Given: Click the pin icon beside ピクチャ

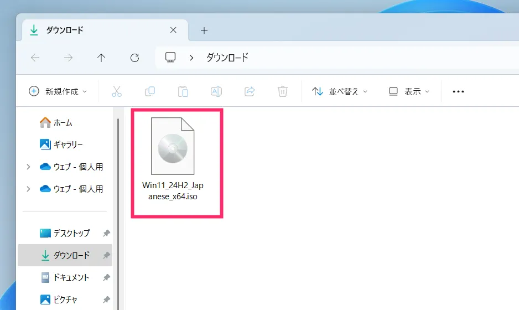Looking at the screenshot, I should [x=106, y=299].
